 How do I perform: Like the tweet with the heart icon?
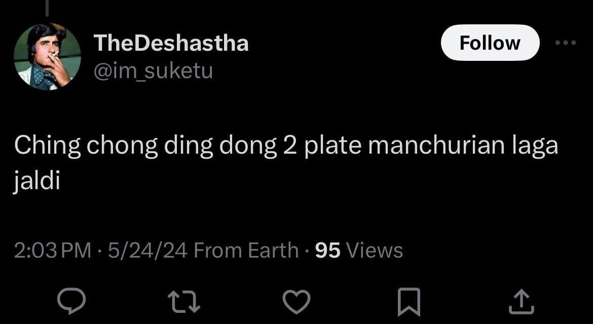click(296, 301)
